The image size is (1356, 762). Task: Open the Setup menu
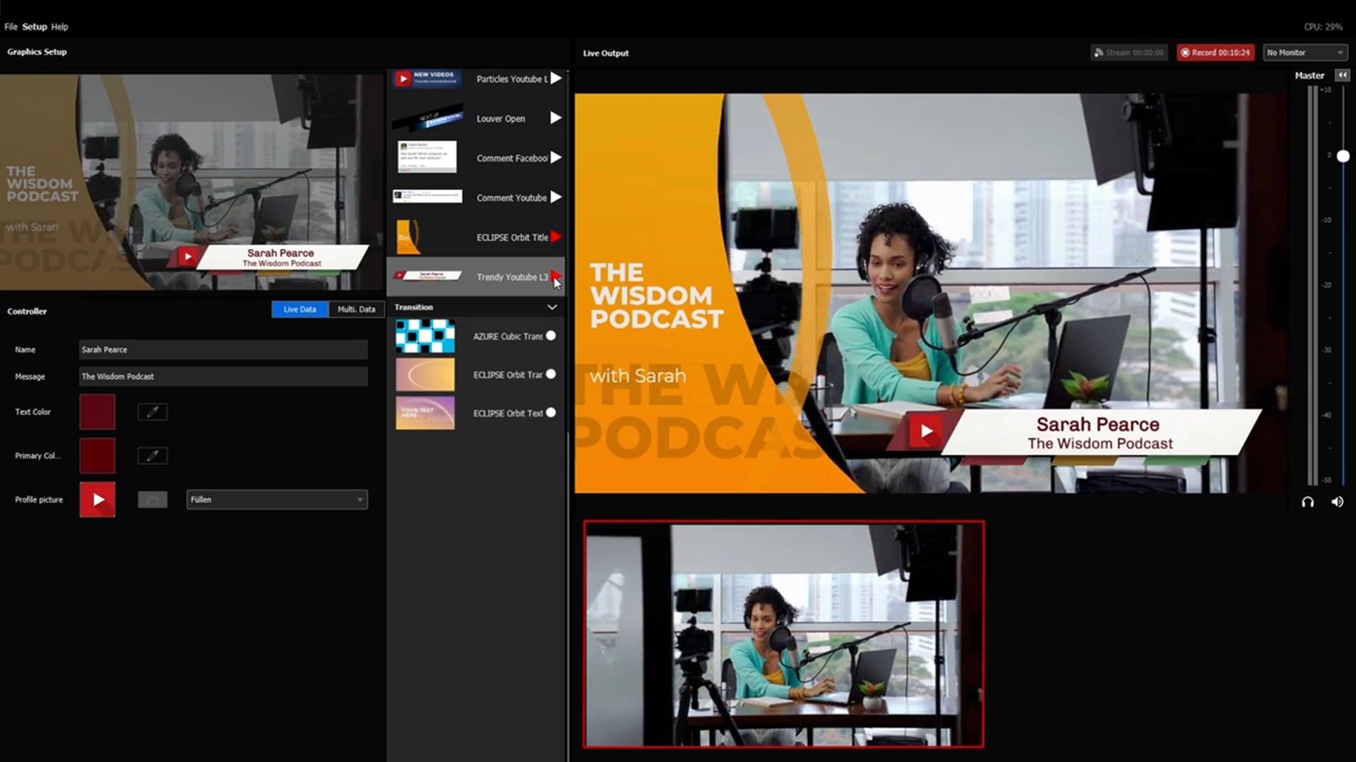(x=34, y=27)
